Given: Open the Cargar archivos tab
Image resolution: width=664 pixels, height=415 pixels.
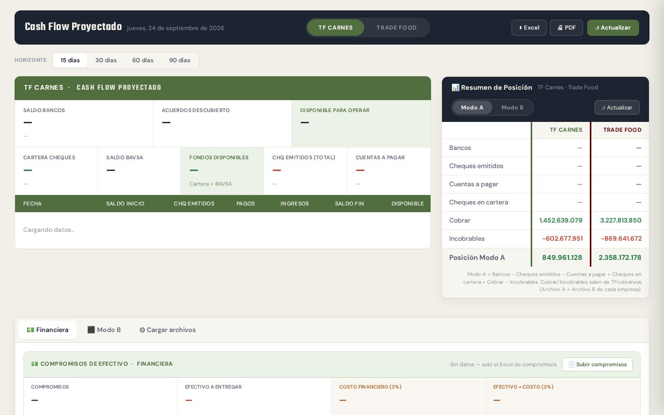Looking at the screenshot, I should pos(168,330).
